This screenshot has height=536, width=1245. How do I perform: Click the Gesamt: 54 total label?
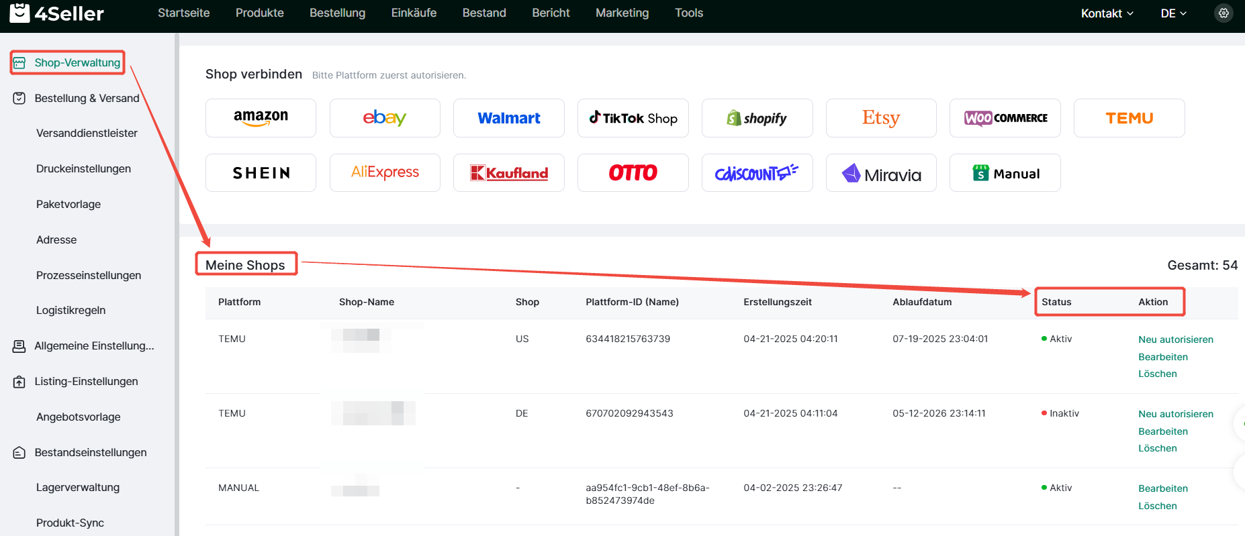[x=1202, y=265]
